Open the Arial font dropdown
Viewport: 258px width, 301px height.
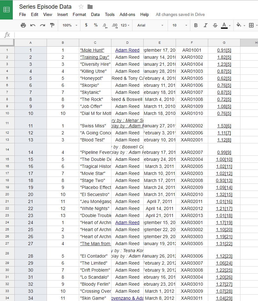[150, 25]
